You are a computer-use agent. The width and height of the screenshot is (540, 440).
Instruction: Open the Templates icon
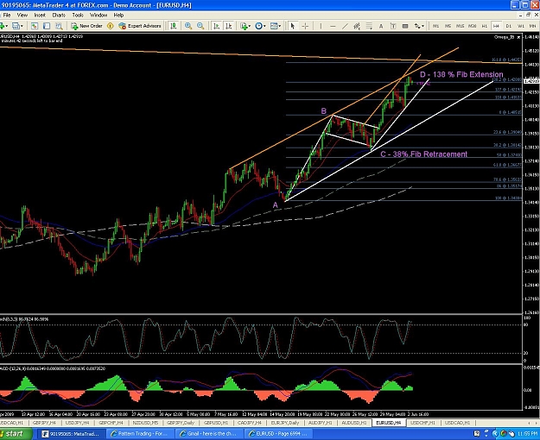274,26
